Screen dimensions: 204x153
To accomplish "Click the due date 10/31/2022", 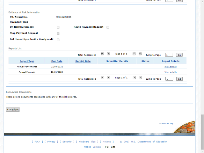I will (x=57, y=72).
